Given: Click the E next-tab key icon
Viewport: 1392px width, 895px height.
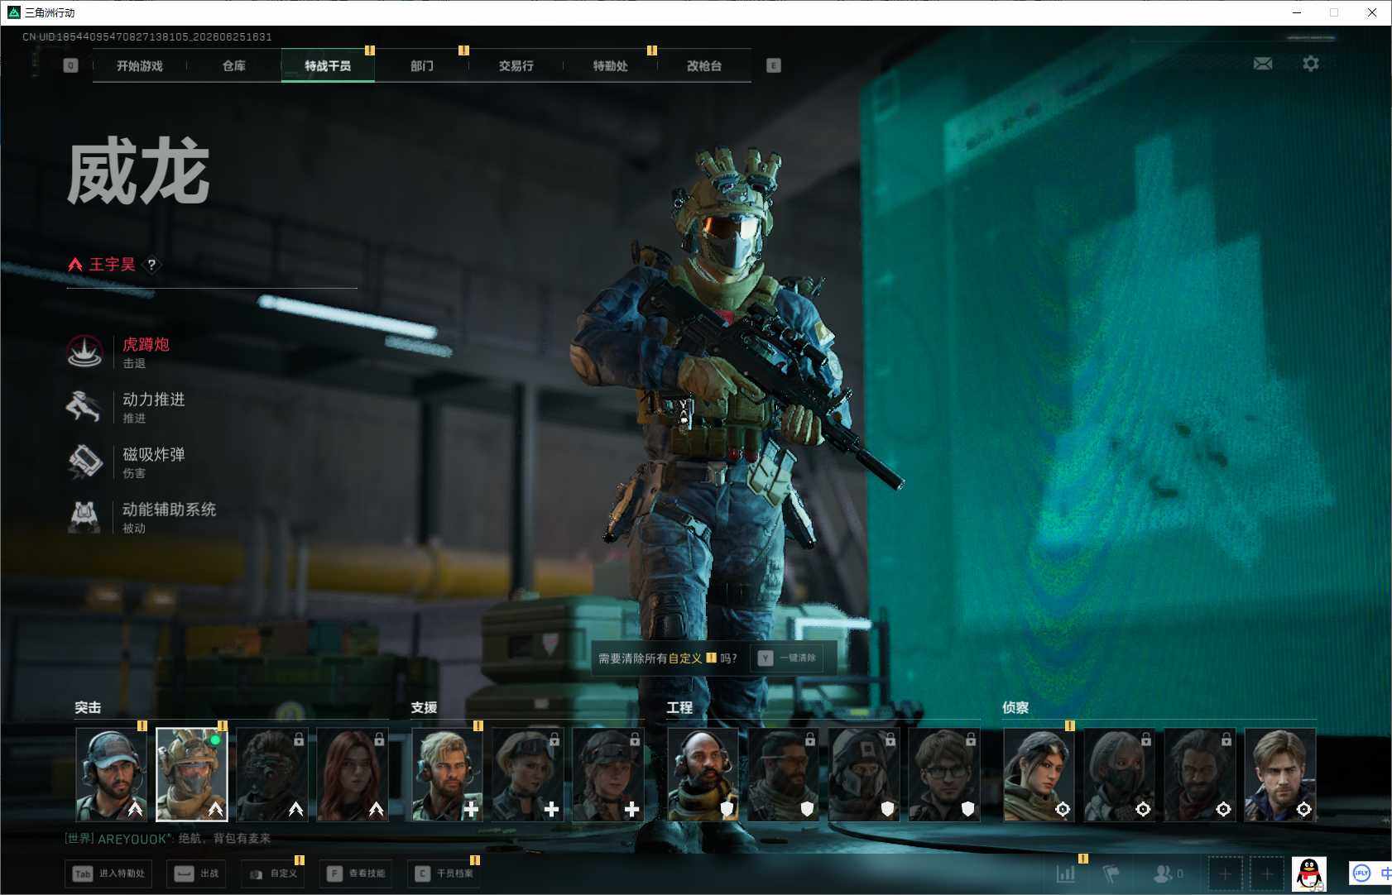Looking at the screenshot, I should click(x=774, y=65).
